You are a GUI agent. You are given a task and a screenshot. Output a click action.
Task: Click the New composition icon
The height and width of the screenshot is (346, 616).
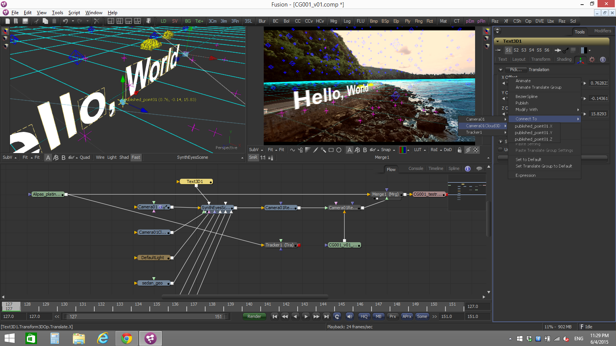(7, 21)
